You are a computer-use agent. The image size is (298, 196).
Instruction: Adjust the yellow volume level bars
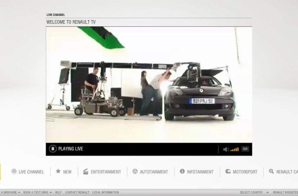[x=235, y=149]
